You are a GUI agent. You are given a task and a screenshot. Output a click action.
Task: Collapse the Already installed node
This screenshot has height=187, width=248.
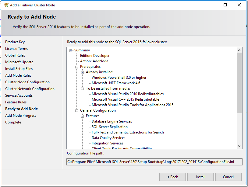(82, 72)
